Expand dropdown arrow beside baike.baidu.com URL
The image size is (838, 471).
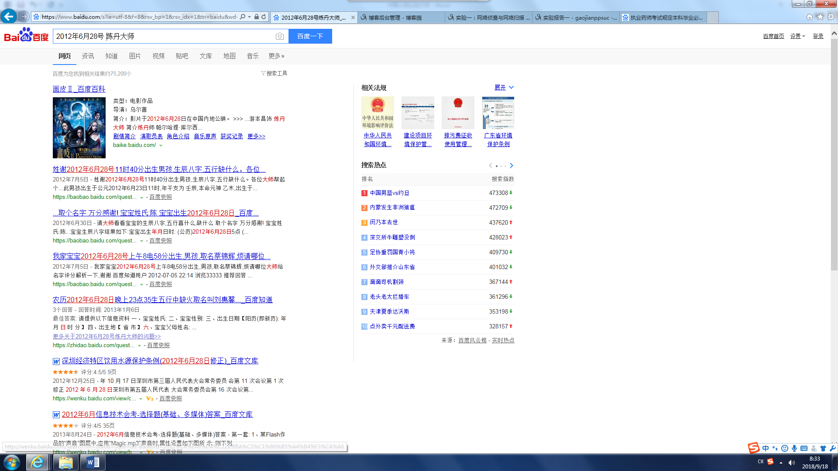pyautogui.click(x=161, y=146)
